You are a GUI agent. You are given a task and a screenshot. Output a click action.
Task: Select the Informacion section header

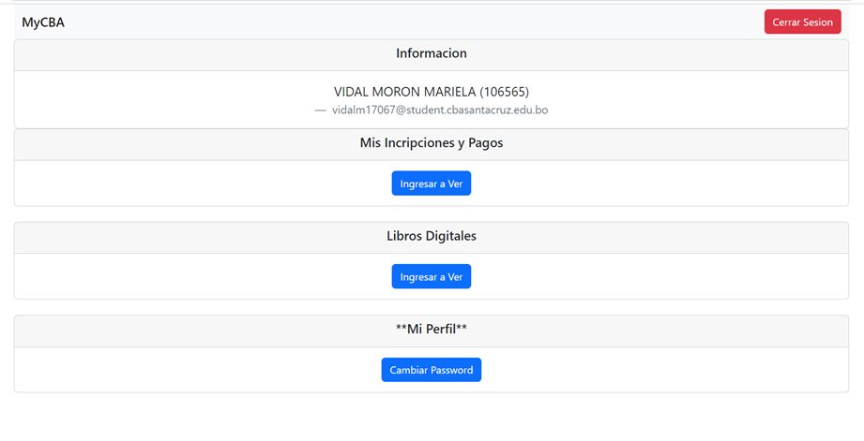coord(431,54)
